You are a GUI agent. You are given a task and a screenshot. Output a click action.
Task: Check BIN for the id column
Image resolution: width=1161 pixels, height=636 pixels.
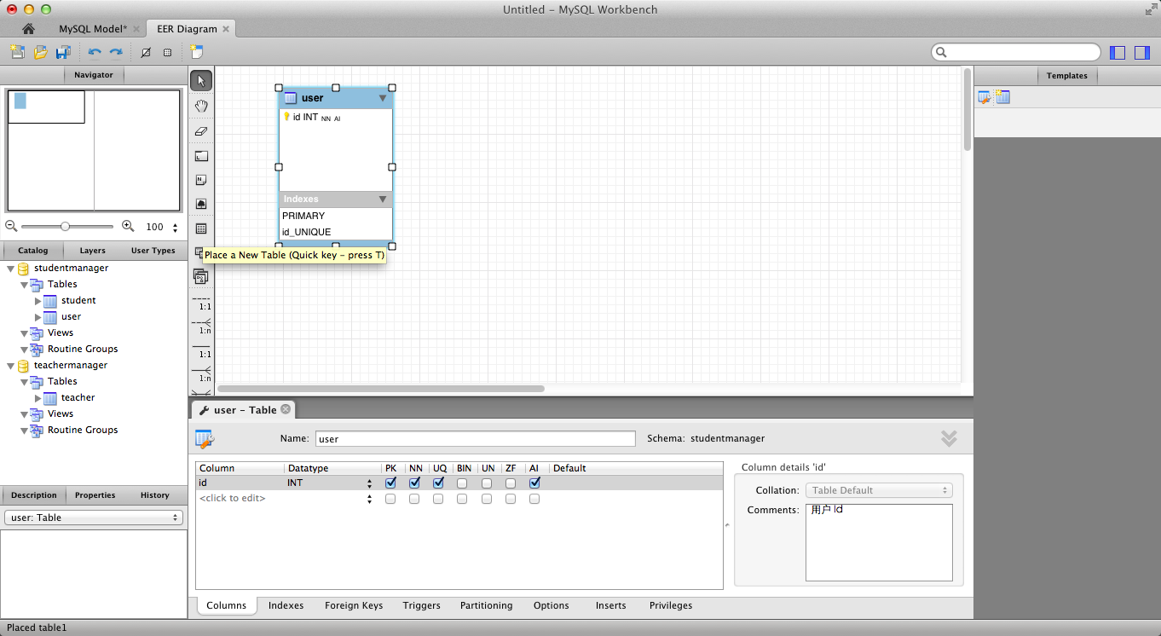click(462, 483)
